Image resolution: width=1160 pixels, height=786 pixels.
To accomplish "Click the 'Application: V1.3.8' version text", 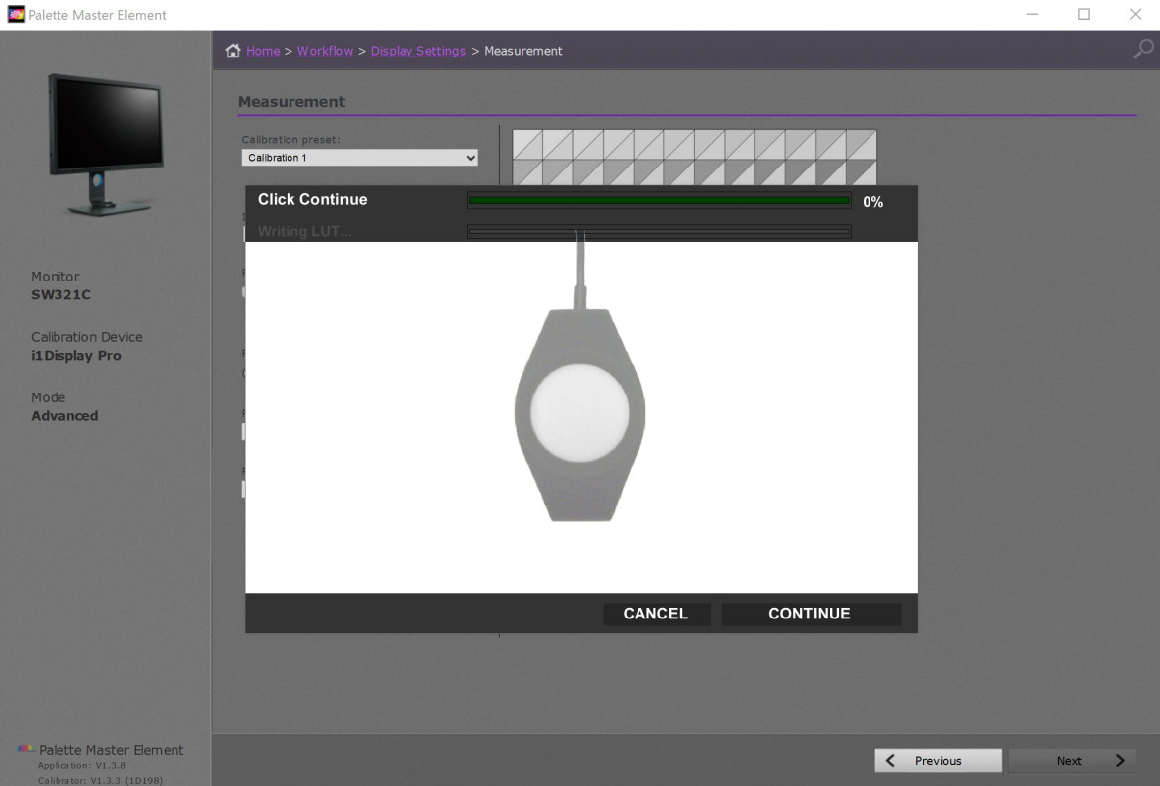I will pyautogui.click(x=81, y=766).
